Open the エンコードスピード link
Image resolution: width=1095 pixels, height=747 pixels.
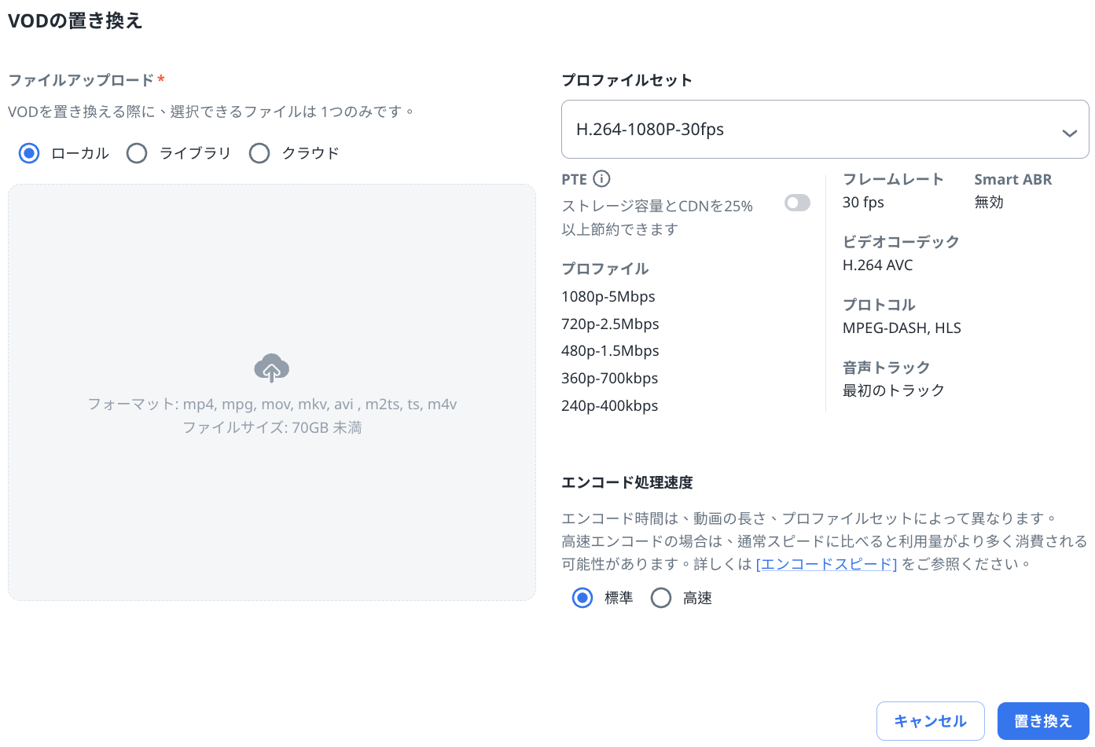click(826, 564)
